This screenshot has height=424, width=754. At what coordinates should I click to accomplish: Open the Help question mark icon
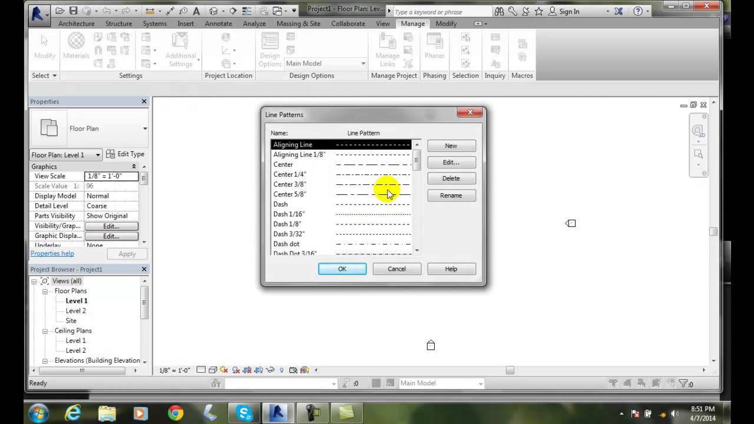(x=638, y=11)
